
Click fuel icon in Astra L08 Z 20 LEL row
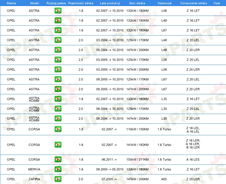pos(58,60)
